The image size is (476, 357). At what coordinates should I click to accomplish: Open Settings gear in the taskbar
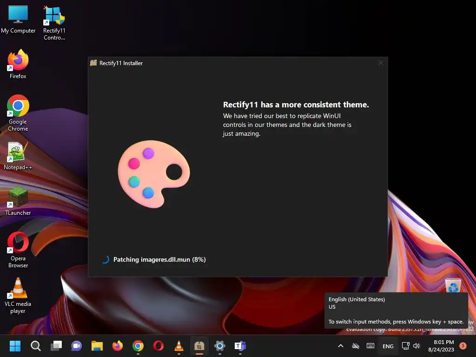tap(220, 346)
